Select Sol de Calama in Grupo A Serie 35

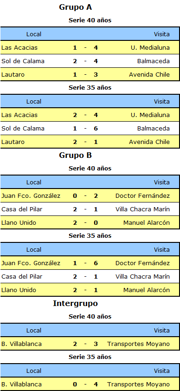pos(23,128)
